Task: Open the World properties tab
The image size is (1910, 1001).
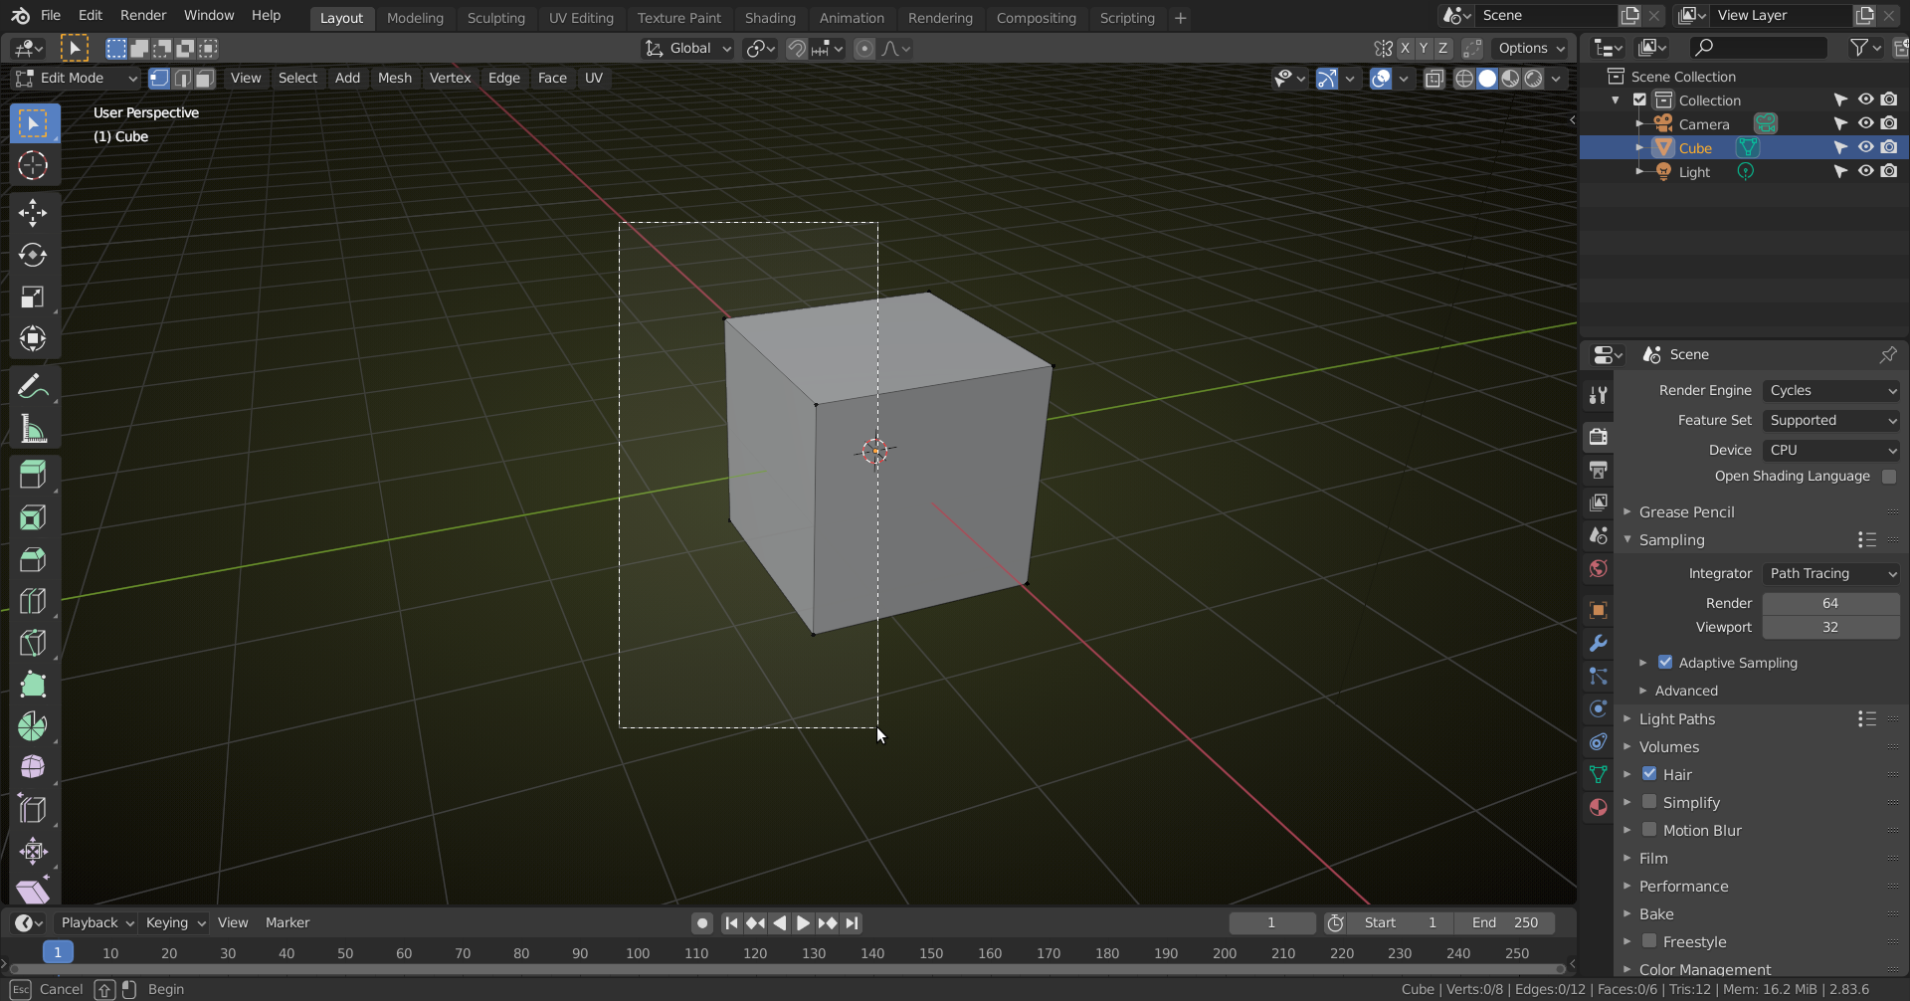Action: click(1599, 568)
